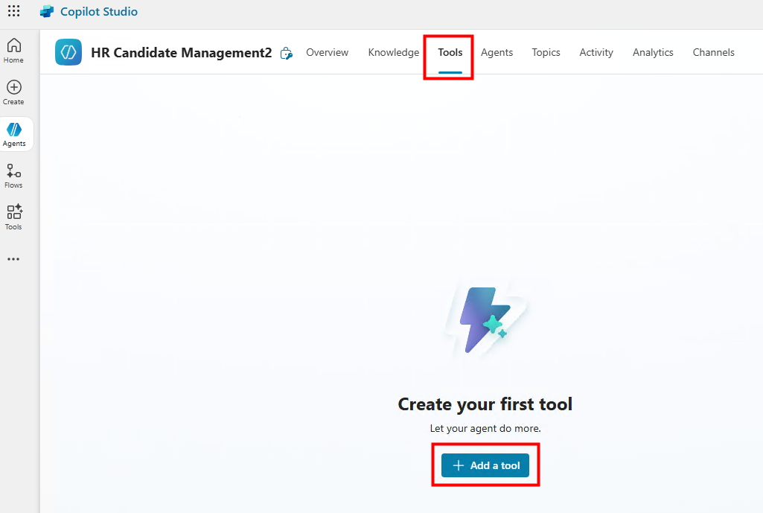Viewport: 763px width, 513px height.
Task: Go to Home in the sidebar
Action: [13, 50]
